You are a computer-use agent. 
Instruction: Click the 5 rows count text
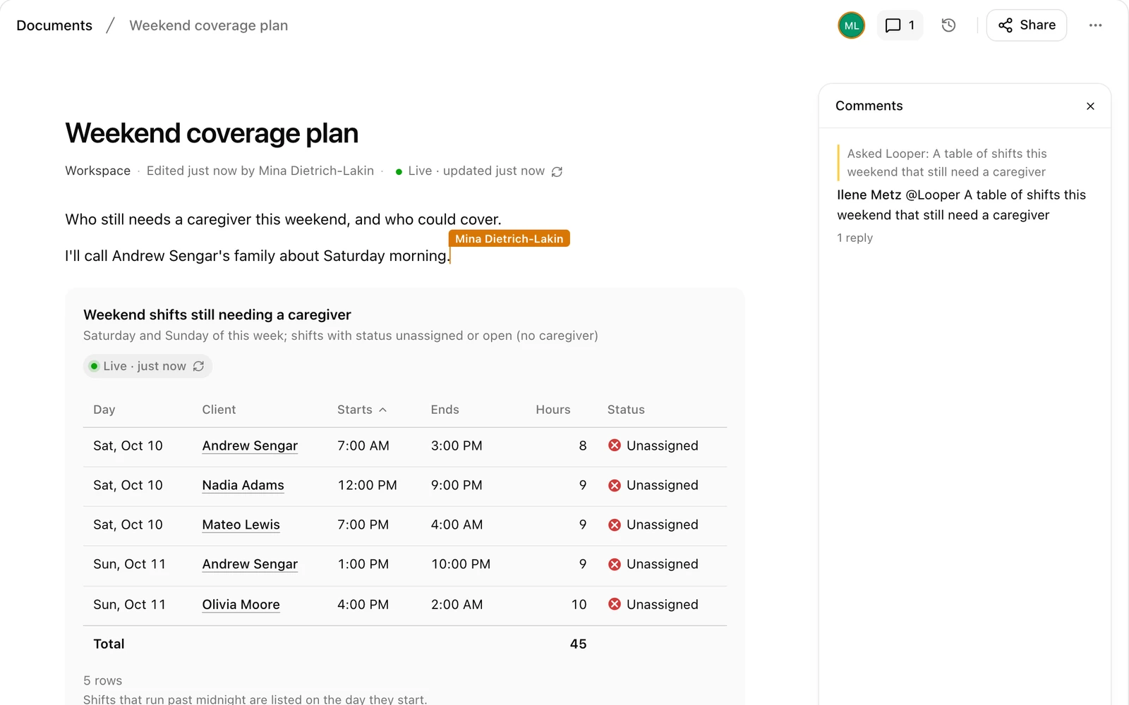(x=102, y=680)
